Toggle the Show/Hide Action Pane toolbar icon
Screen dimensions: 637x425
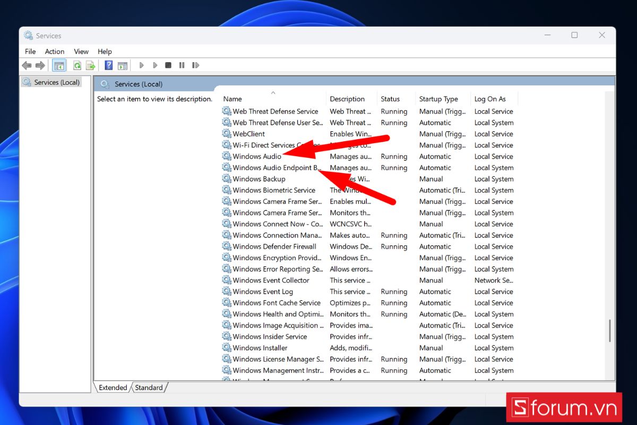pos(123,65)
